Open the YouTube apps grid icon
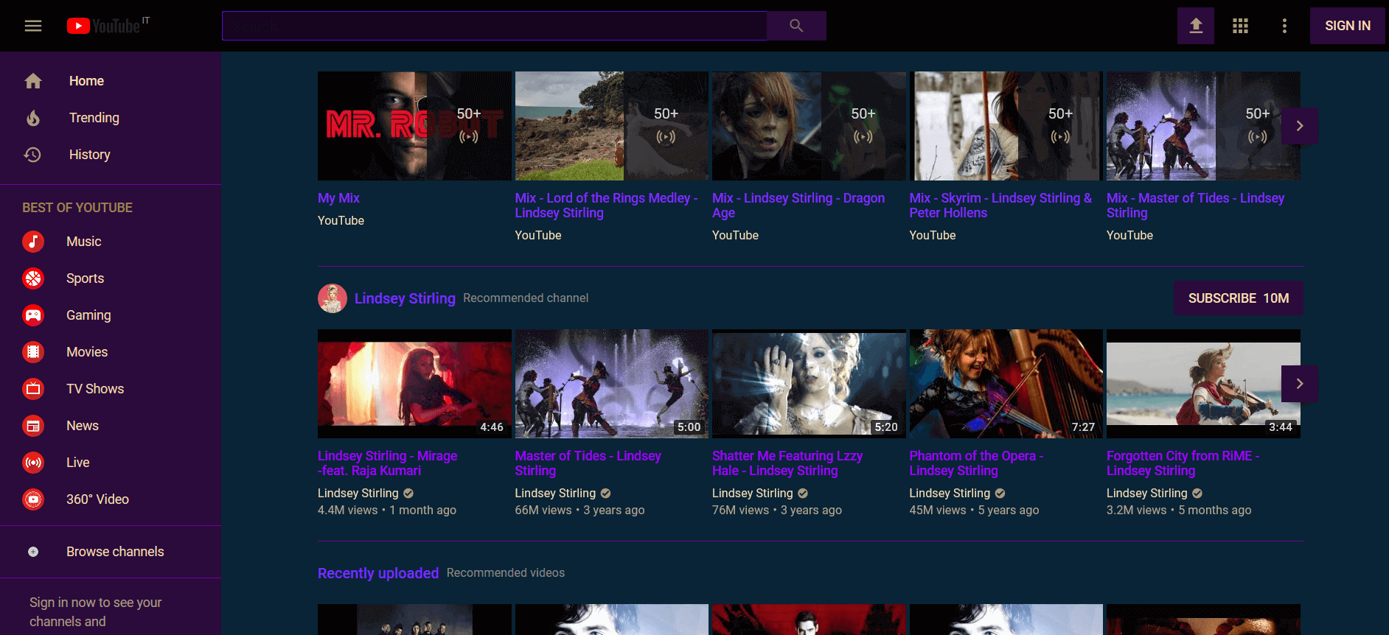The height and width of the screenshot is (635, 1389). 1240,26
